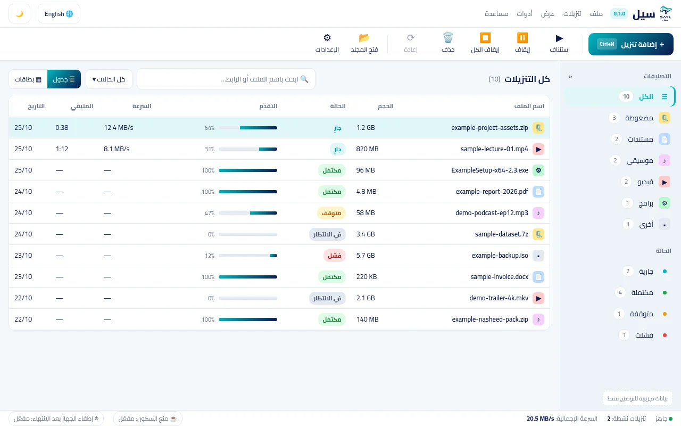Click the Pause (إيقاف) toolbar icon

tap(522, 38)
